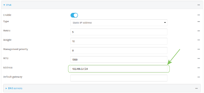Click the MTU field showing 1500
The width and height of the screenshot is (204, 93).
click(x=119, y=60)
